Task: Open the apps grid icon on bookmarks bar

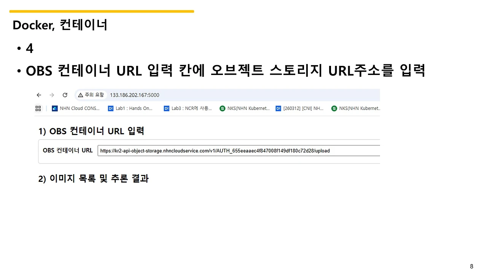Action: pos(38,108)
